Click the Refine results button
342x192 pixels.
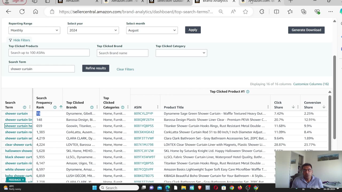(x=96, y=68)
